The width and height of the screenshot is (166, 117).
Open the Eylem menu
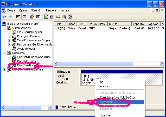click(23, 10)
